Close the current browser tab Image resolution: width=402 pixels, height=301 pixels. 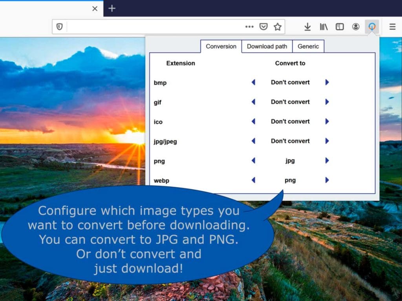[95, 9]
